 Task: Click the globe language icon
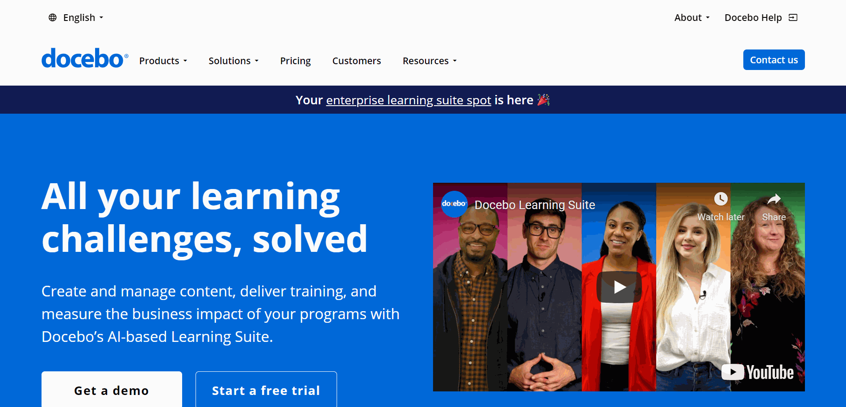53,17
